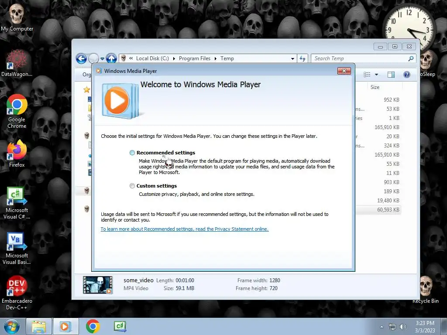This screenshot has width=447, height=335.
Task: Click the Visual C# taskbar icon
Action: point(120,326)
